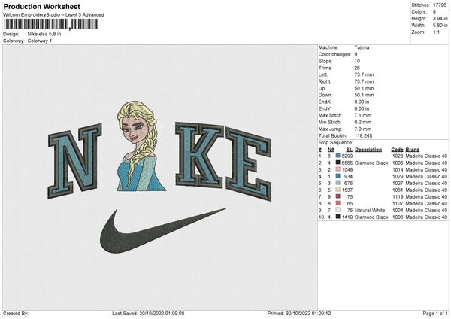Click the maroon swatch for code 1119
451x319 pixels.
(x=338, y=196)
